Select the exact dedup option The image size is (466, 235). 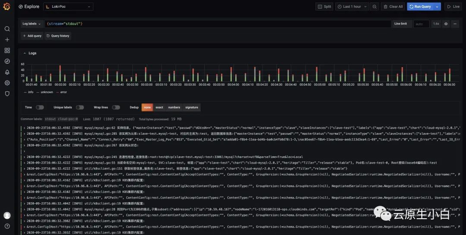pos(159,107)
